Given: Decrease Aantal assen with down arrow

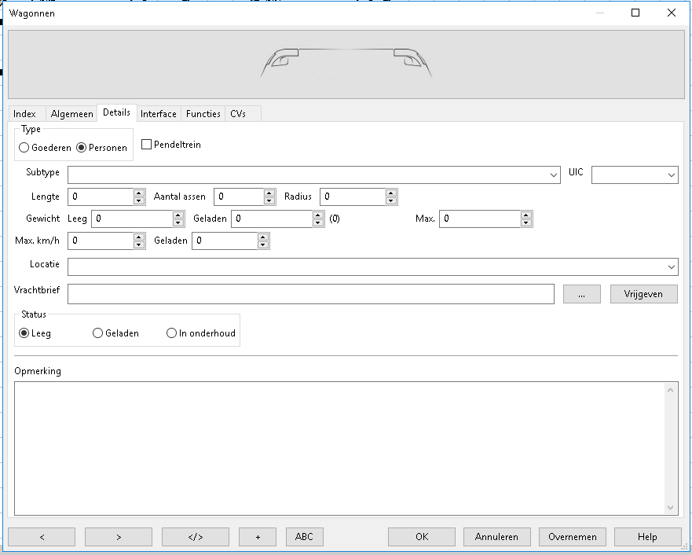Looking at the screenshot, I should (x=269, y=200).
